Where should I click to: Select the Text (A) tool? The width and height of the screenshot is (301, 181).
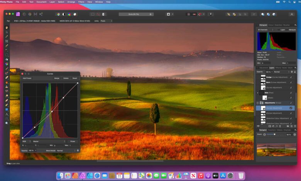(7, 114)
